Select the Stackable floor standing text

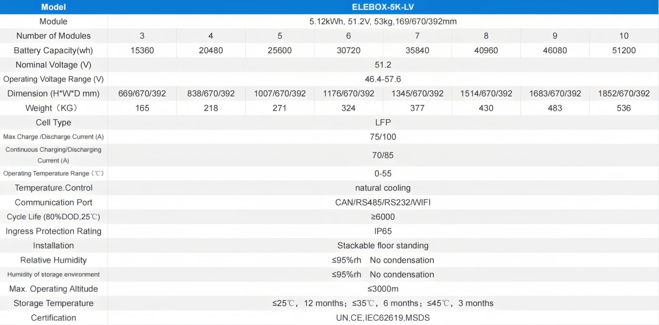point(383,246)
